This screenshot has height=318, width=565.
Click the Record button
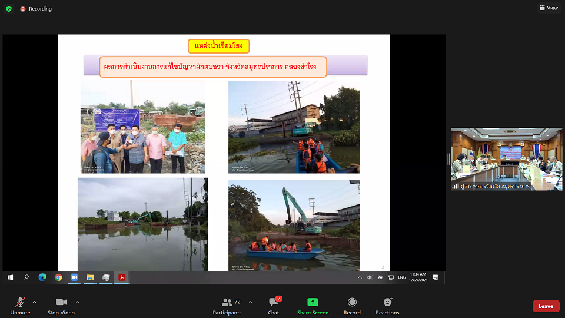click(352, 306)
